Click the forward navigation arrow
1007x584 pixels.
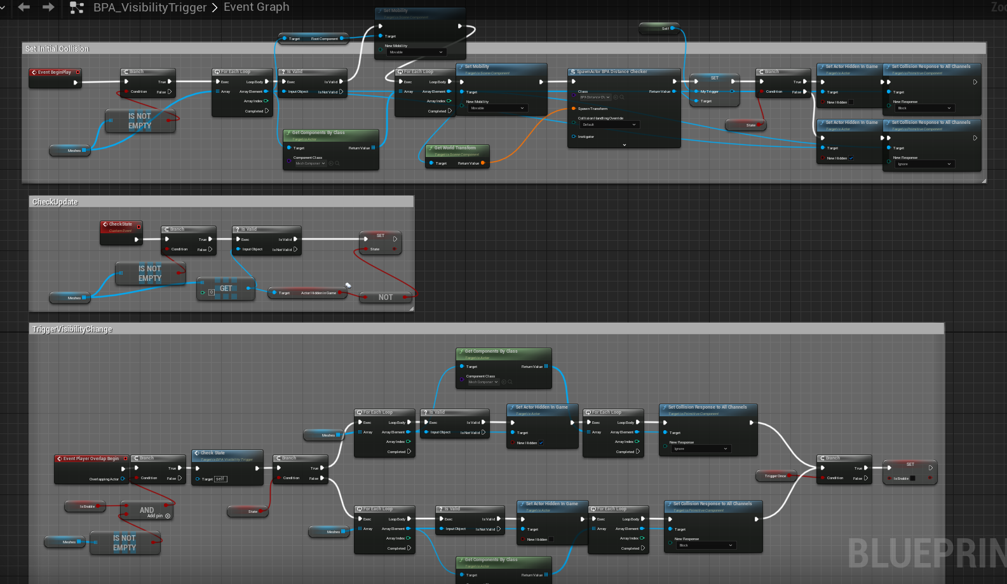48,7
